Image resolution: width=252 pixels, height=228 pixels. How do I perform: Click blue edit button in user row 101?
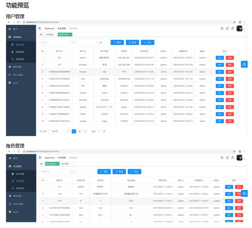point(220,58)
